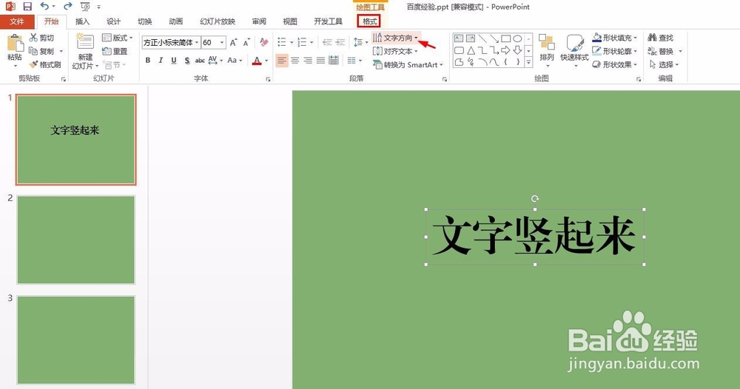Open character spacing AV dropdown
Viewport: 740px width, 389px height.
(215, 61)
